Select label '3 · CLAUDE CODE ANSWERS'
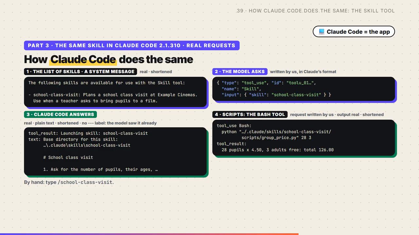Screen dimensions: 419x235 60,114
